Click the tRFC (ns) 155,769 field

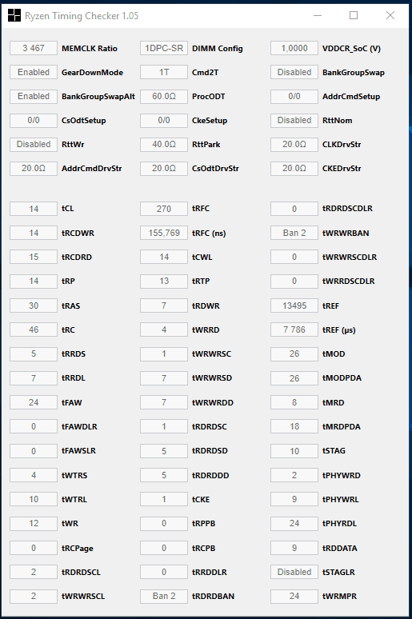coord(164,233)
